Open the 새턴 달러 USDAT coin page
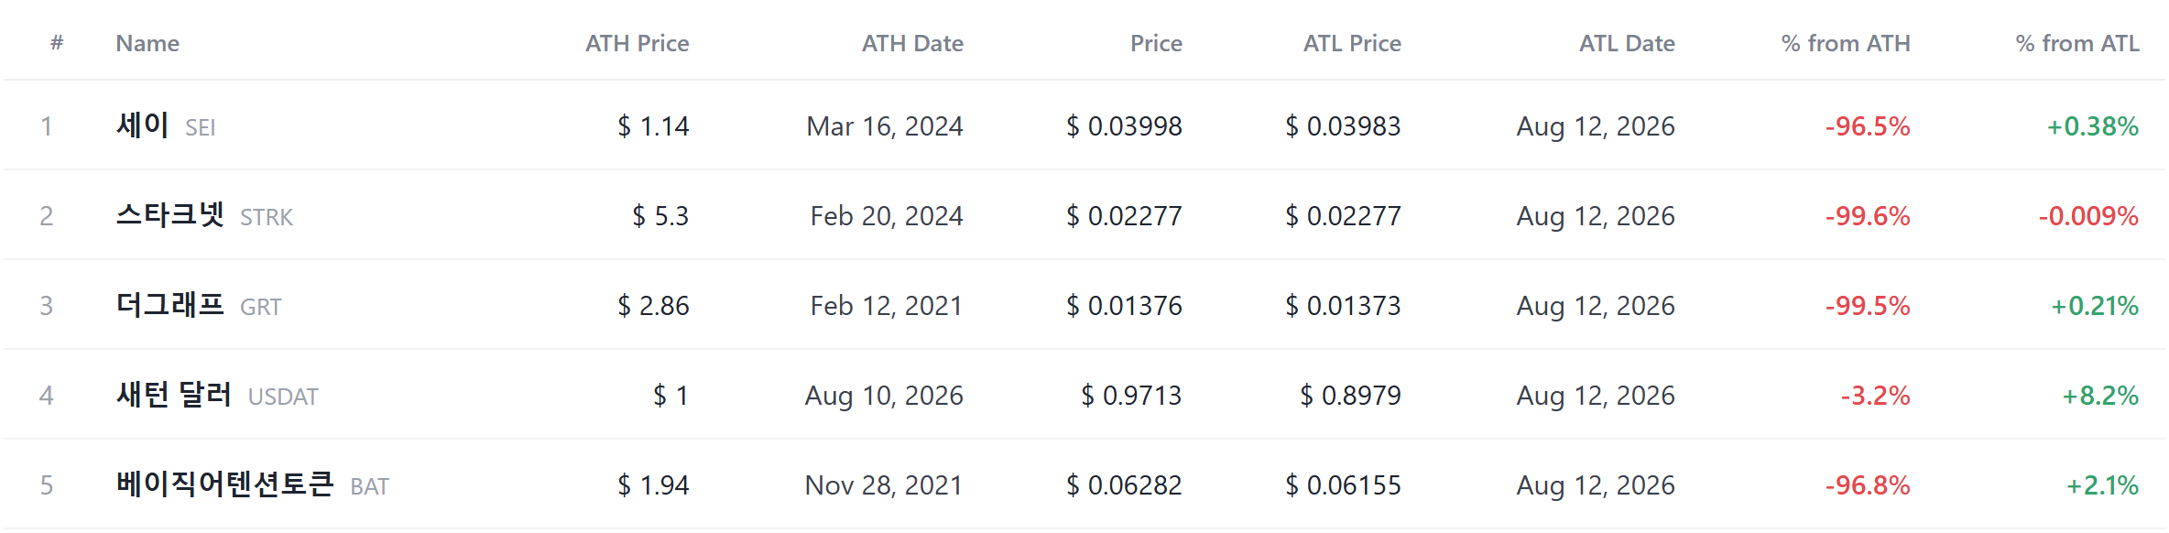2169x533 pixels. tap(217, 395)
